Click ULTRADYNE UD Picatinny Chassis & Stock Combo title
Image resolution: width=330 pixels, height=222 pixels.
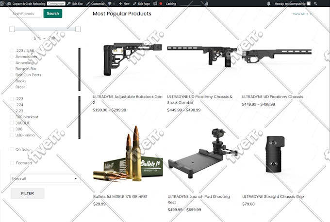pos(200,99)
